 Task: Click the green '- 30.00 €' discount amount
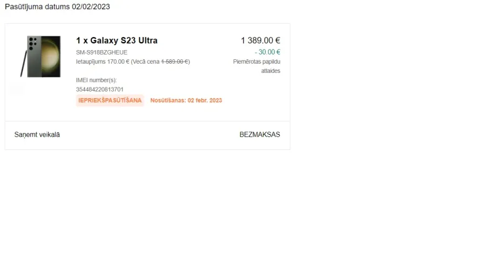coord(267,52)
